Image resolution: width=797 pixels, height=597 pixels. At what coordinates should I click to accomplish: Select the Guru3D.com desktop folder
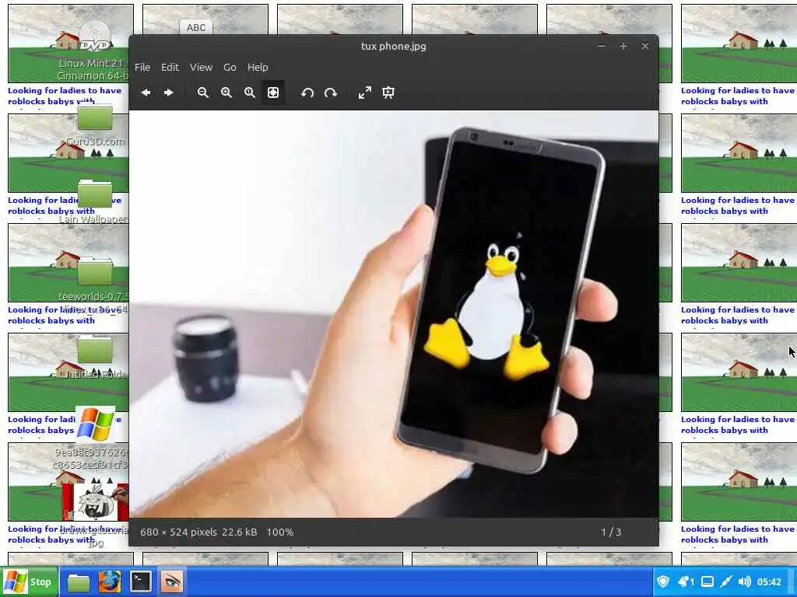tap(95, 118)
